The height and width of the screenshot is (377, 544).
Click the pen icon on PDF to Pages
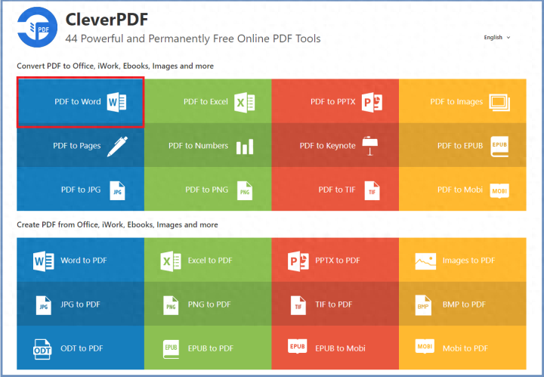[117, 147]
